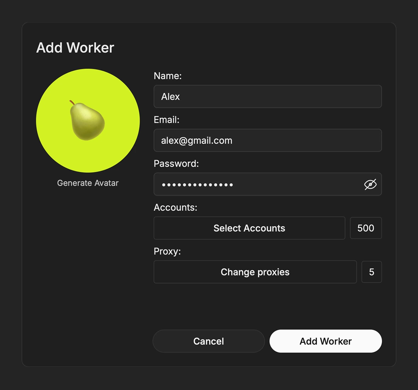Click the Accounts: section label

point(175,207)
